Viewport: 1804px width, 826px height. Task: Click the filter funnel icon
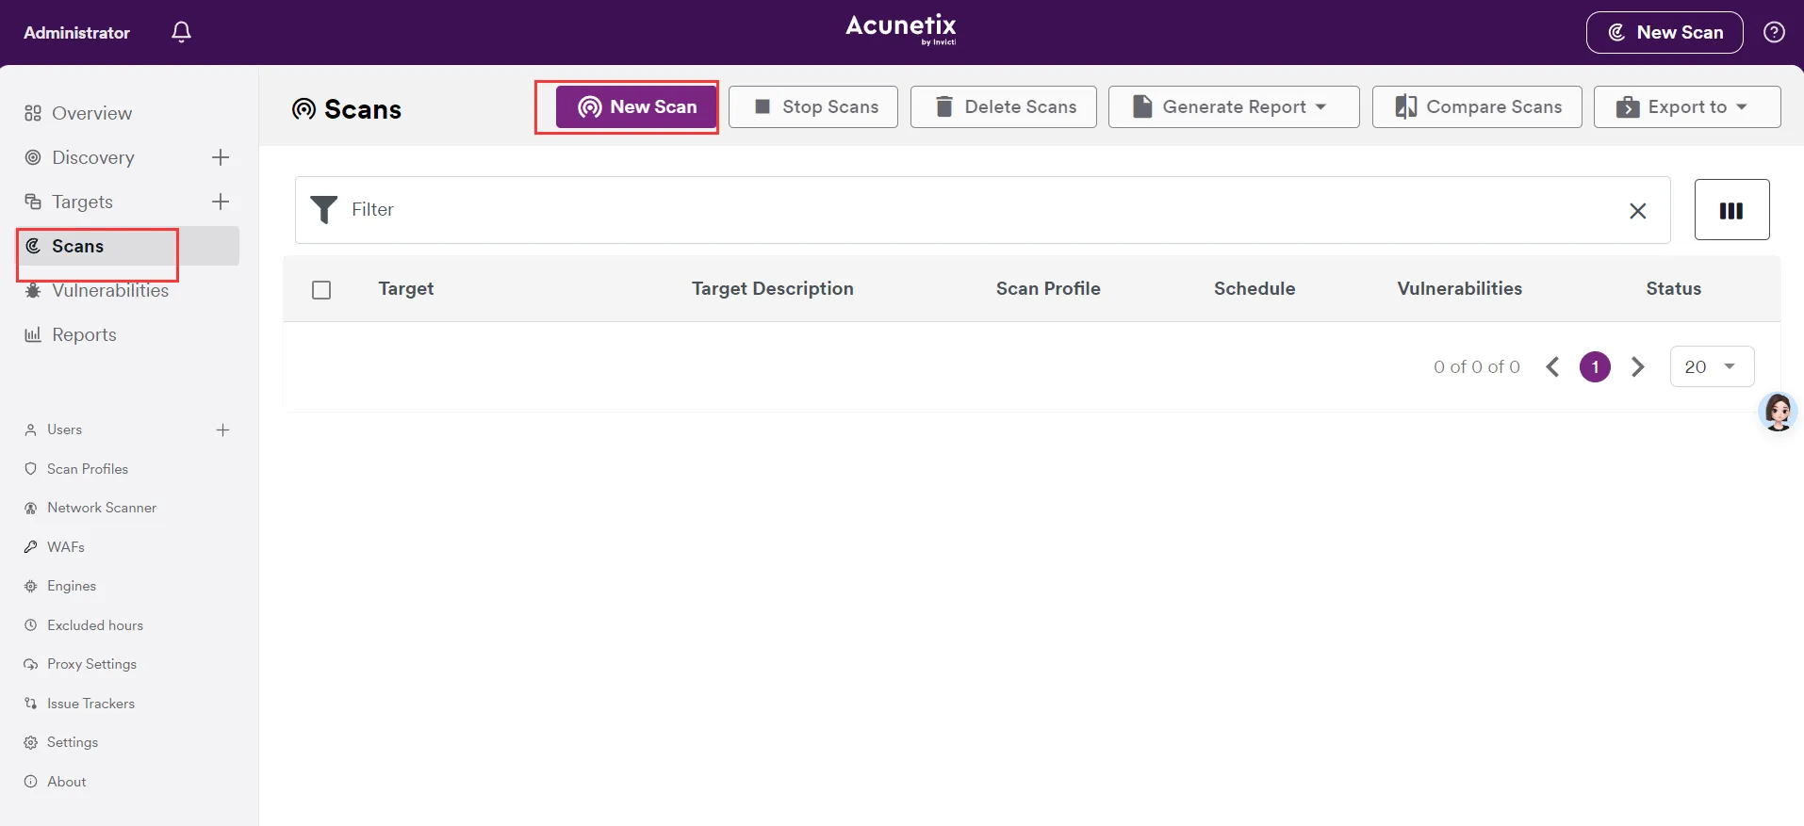(x=324, y=209)
